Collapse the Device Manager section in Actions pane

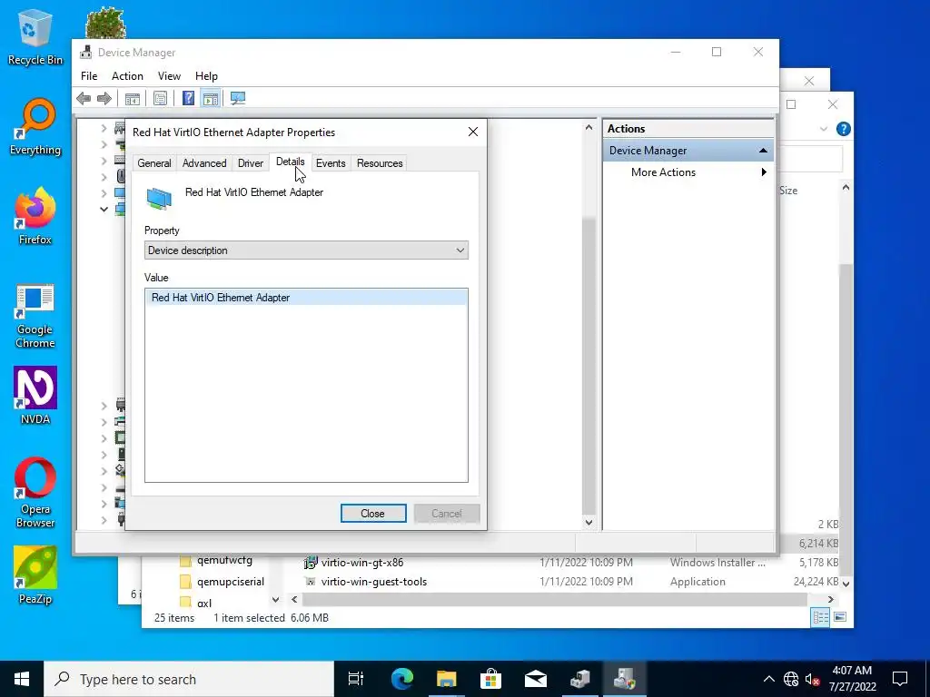(x=763, y=151)
